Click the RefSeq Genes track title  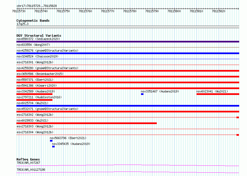[28, 159]
